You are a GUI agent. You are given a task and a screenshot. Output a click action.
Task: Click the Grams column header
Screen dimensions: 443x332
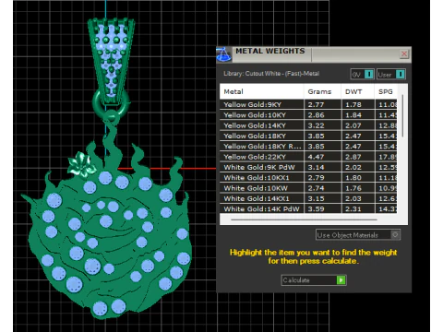point(322,91)
